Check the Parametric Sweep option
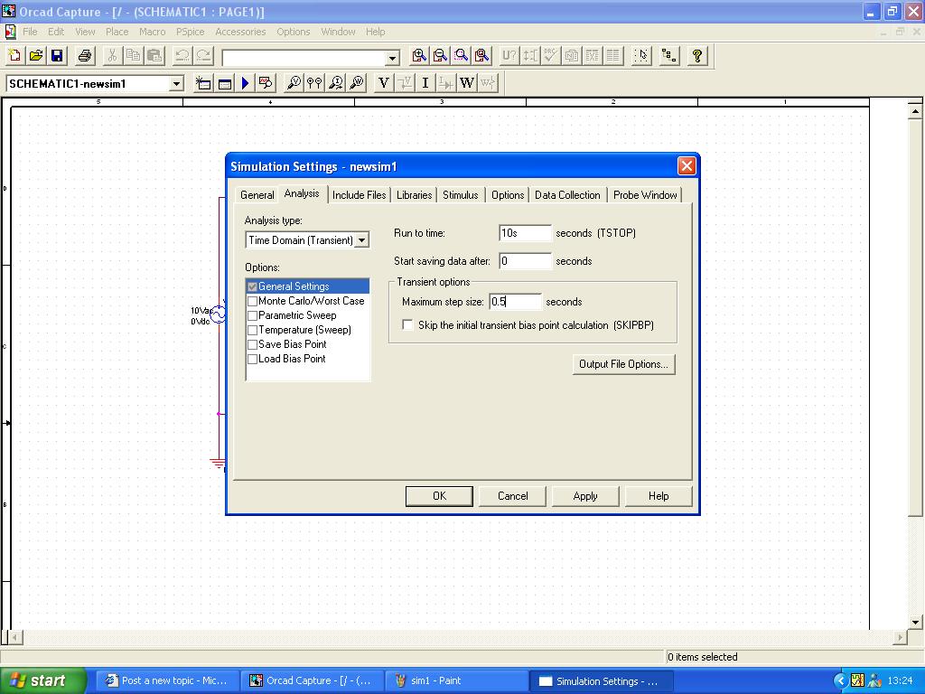The image size is (925, 694). [x=253, y=315]
